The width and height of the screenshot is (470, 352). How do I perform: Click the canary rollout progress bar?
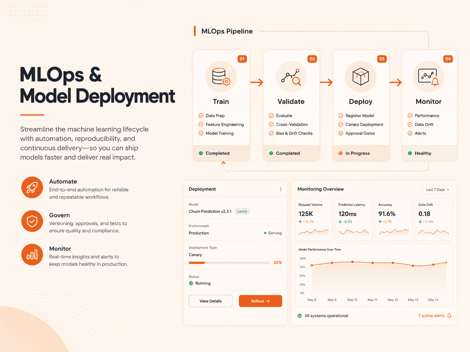point(230,263)
